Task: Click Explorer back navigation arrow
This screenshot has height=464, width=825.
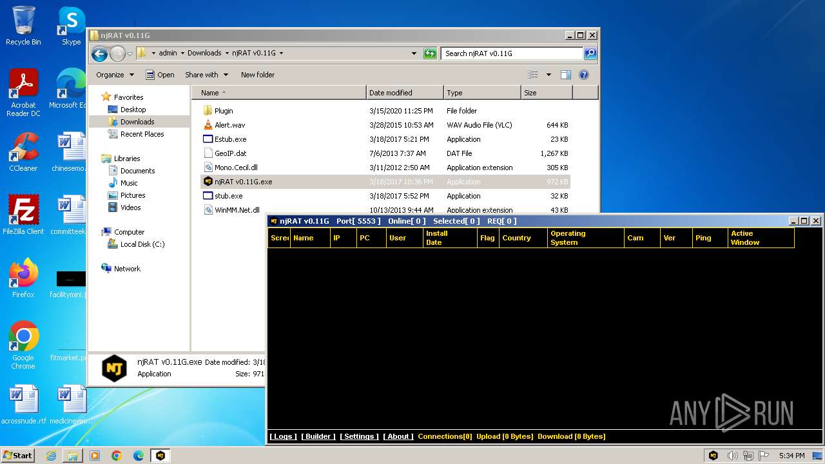Action: pos(99,53)
